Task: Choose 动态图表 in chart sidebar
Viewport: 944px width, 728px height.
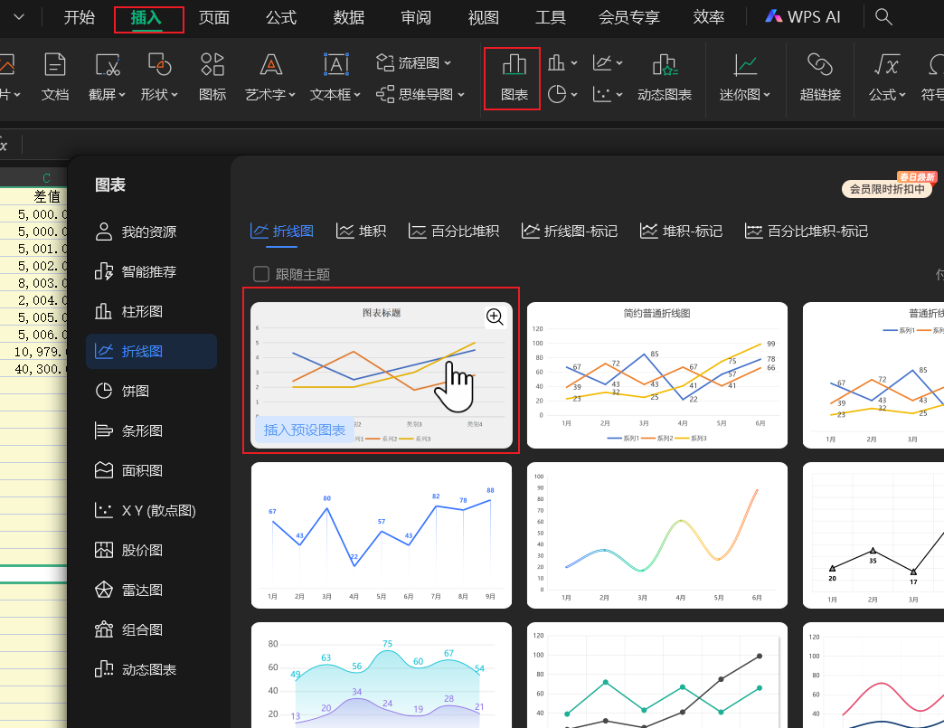Action: click(152, 669)
